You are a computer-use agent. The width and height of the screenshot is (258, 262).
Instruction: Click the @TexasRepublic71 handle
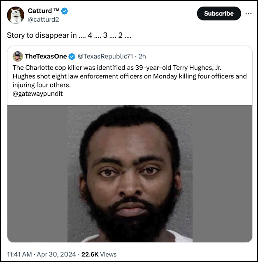click(x=105, y=56)
